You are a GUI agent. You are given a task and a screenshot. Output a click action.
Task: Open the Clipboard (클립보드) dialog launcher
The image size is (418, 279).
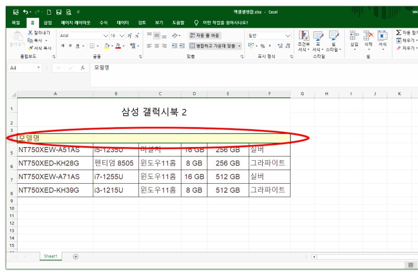[x=54, y=57]
